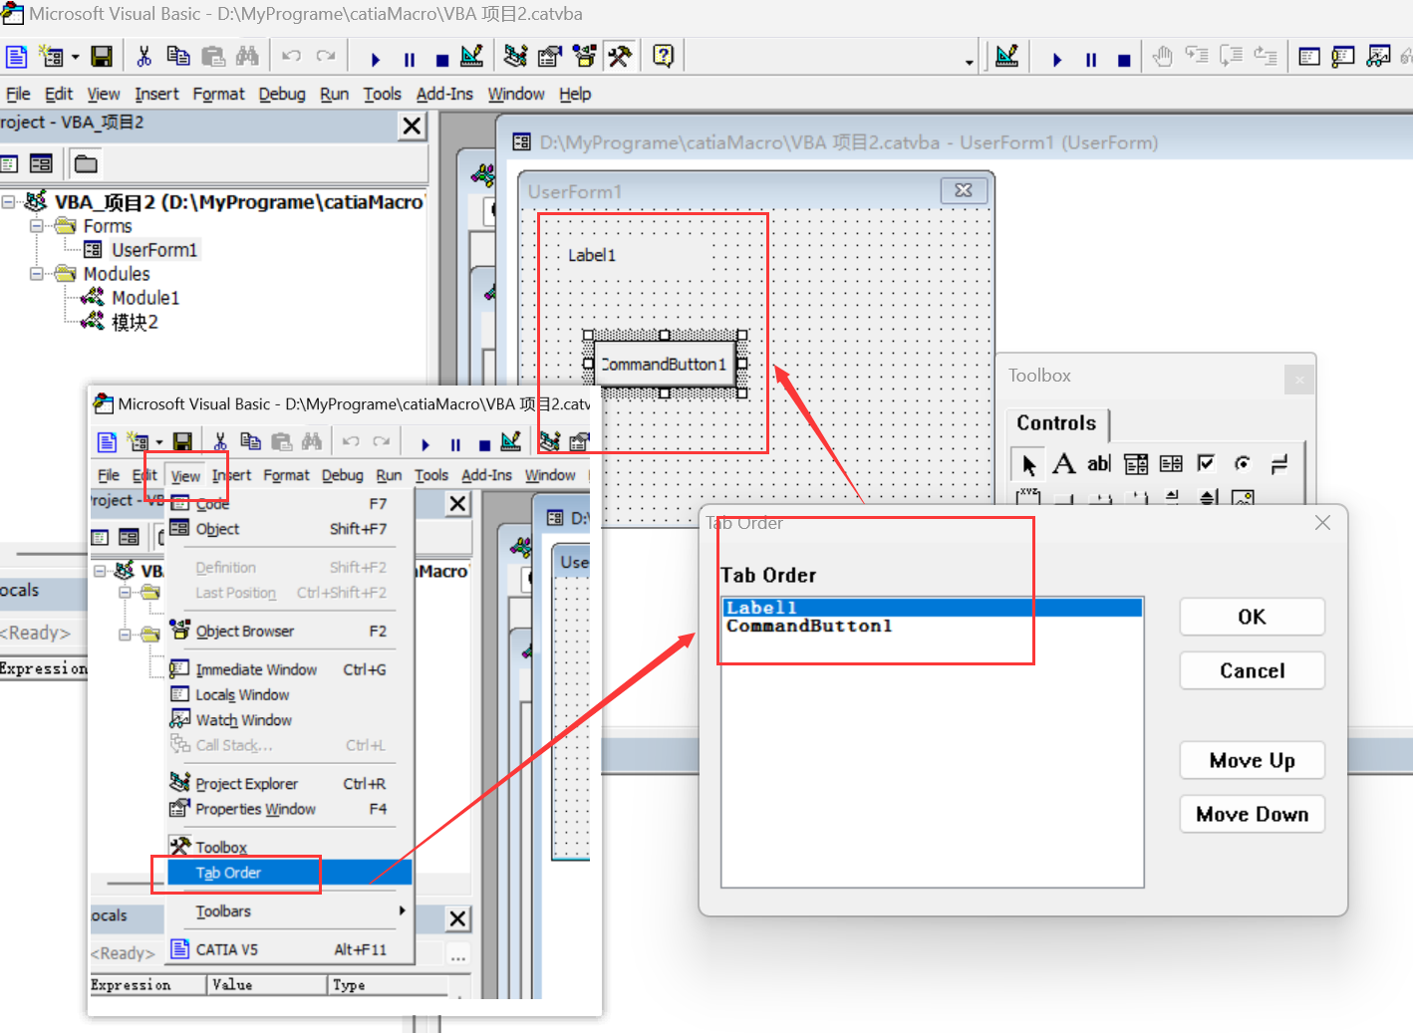Click the Project Explorer toolbar icon

tap(515, 57)
